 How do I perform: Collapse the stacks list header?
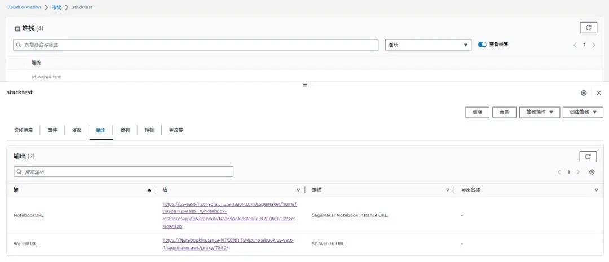coord(17,28)
